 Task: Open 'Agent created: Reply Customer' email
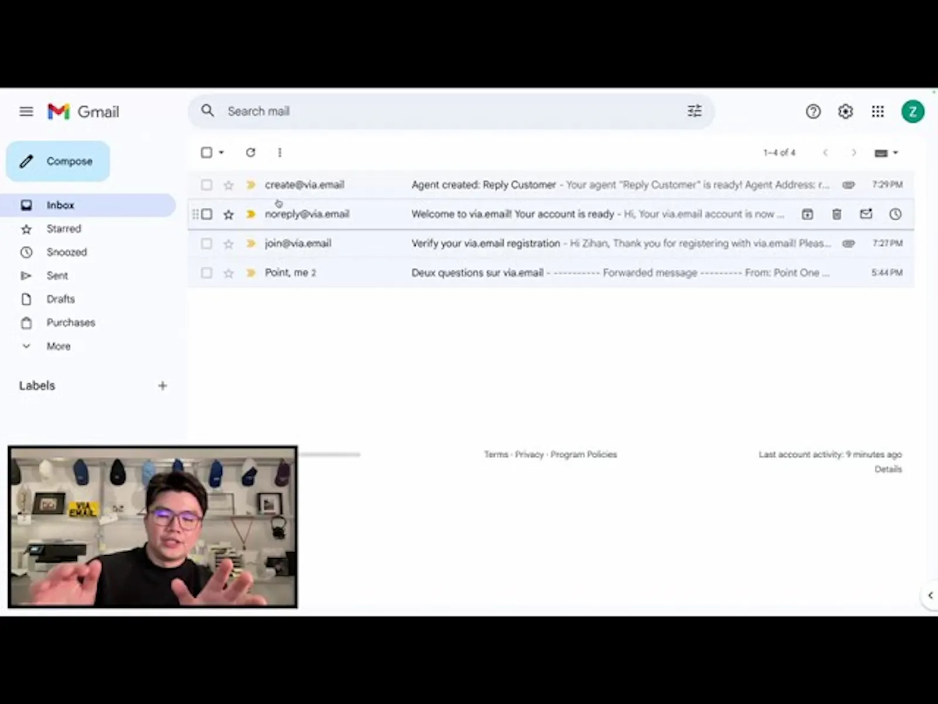point(551,185)
